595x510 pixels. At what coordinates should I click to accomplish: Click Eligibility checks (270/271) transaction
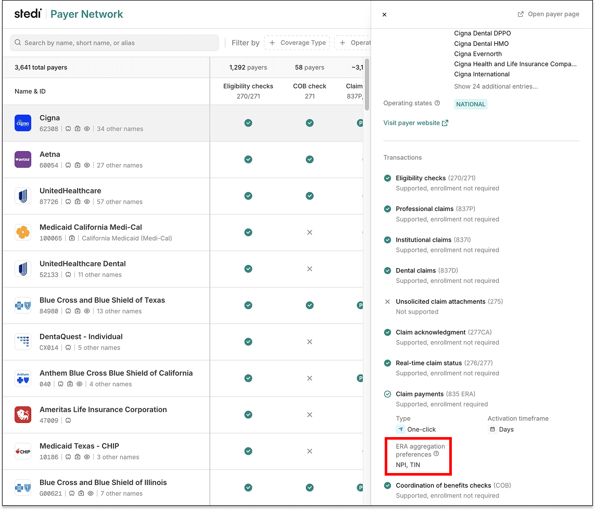tap(435, 178)
